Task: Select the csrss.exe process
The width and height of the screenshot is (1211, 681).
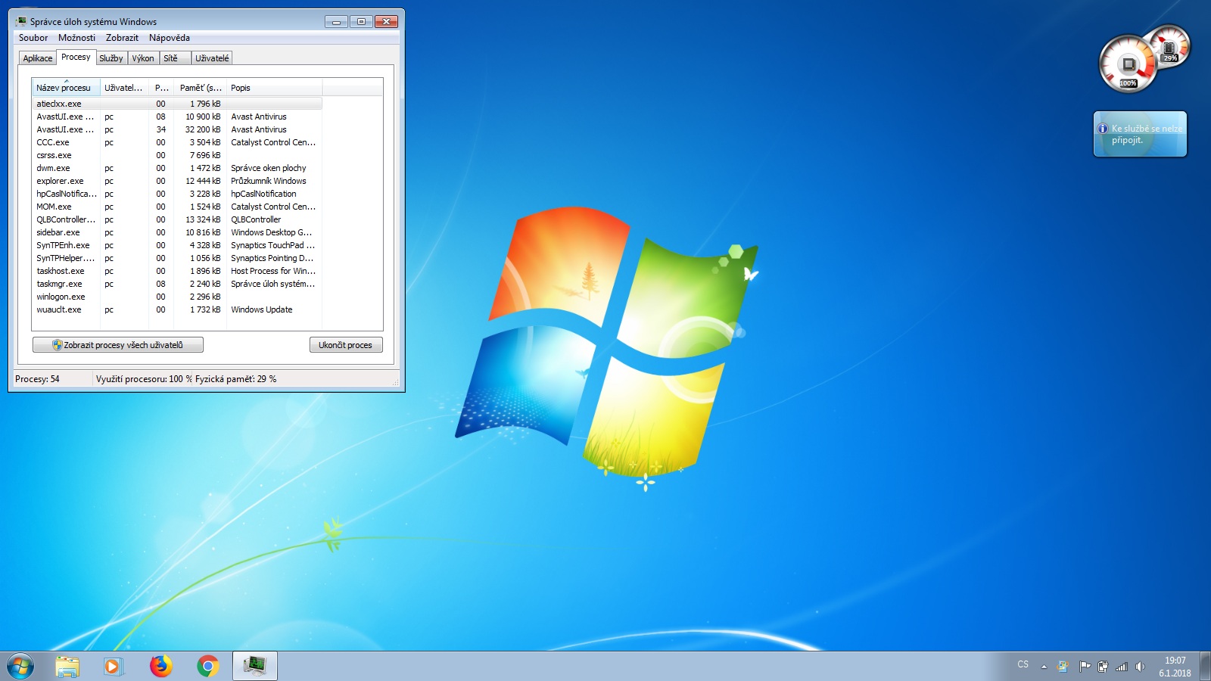Action: point(177,155)
